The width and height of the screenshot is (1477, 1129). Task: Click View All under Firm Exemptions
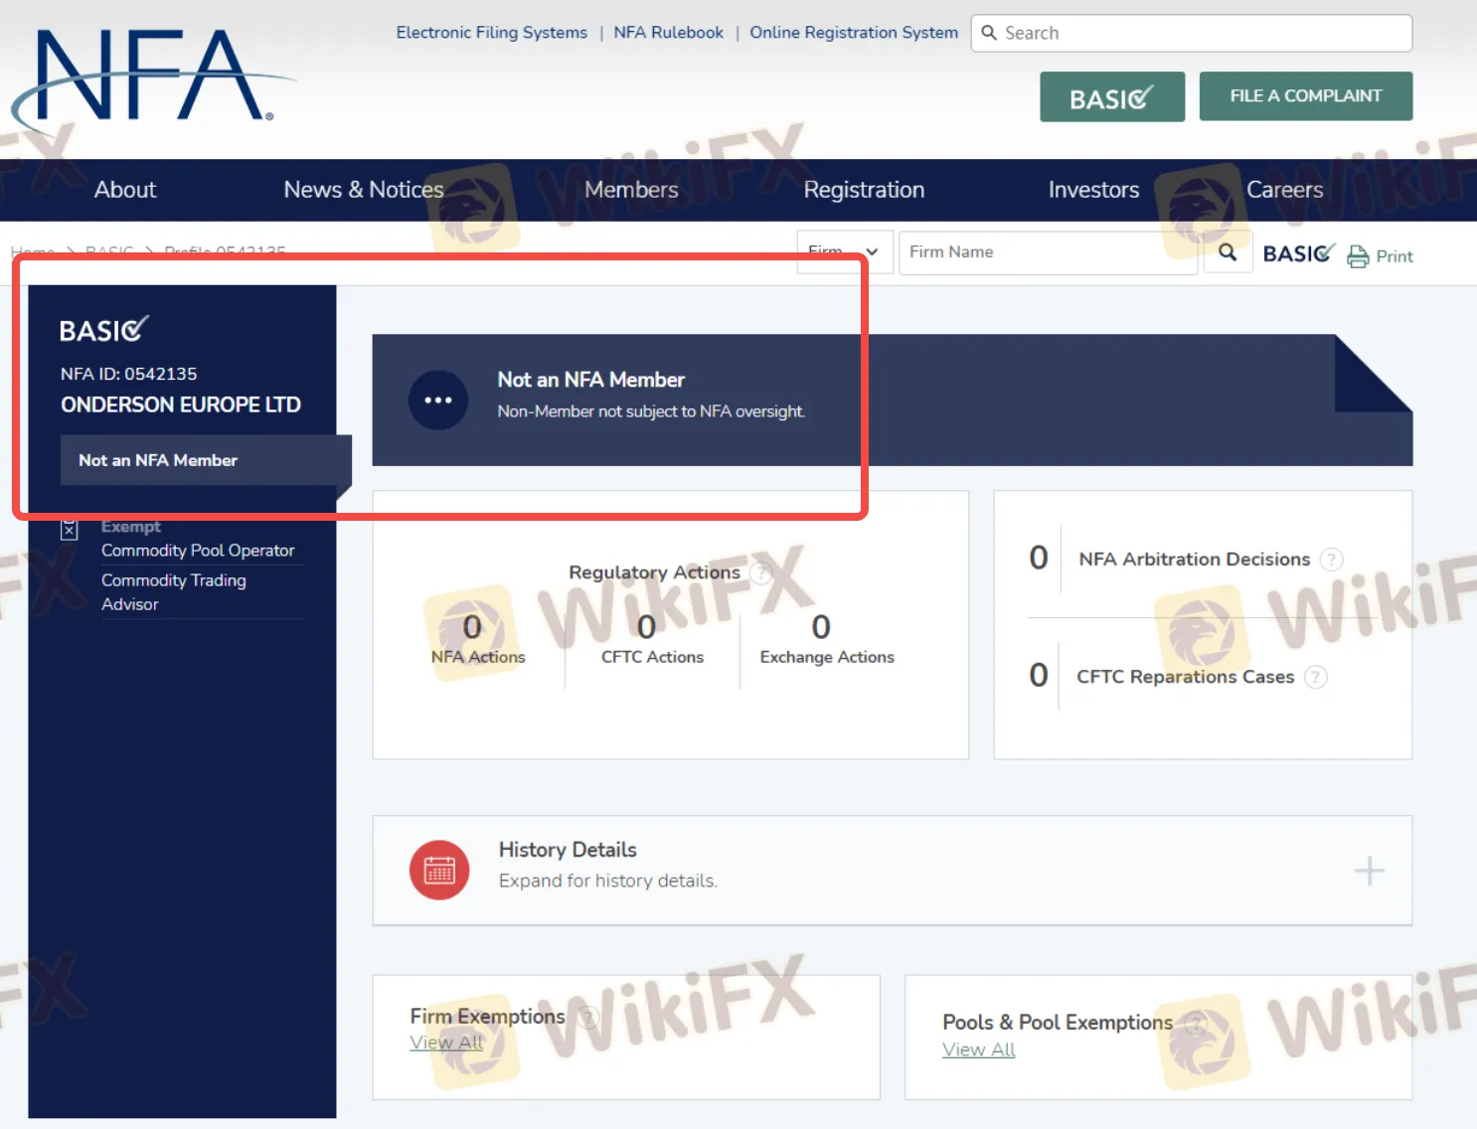446,1043
